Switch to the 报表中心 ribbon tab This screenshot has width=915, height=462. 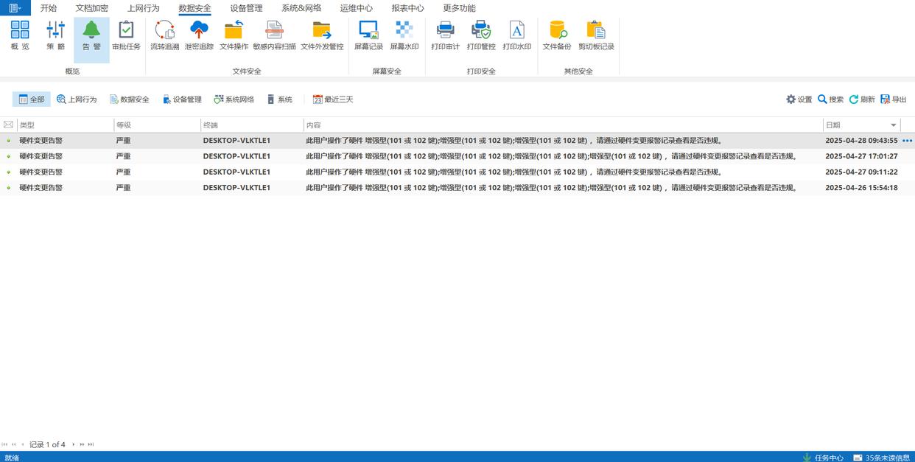[x=407, y=8]
